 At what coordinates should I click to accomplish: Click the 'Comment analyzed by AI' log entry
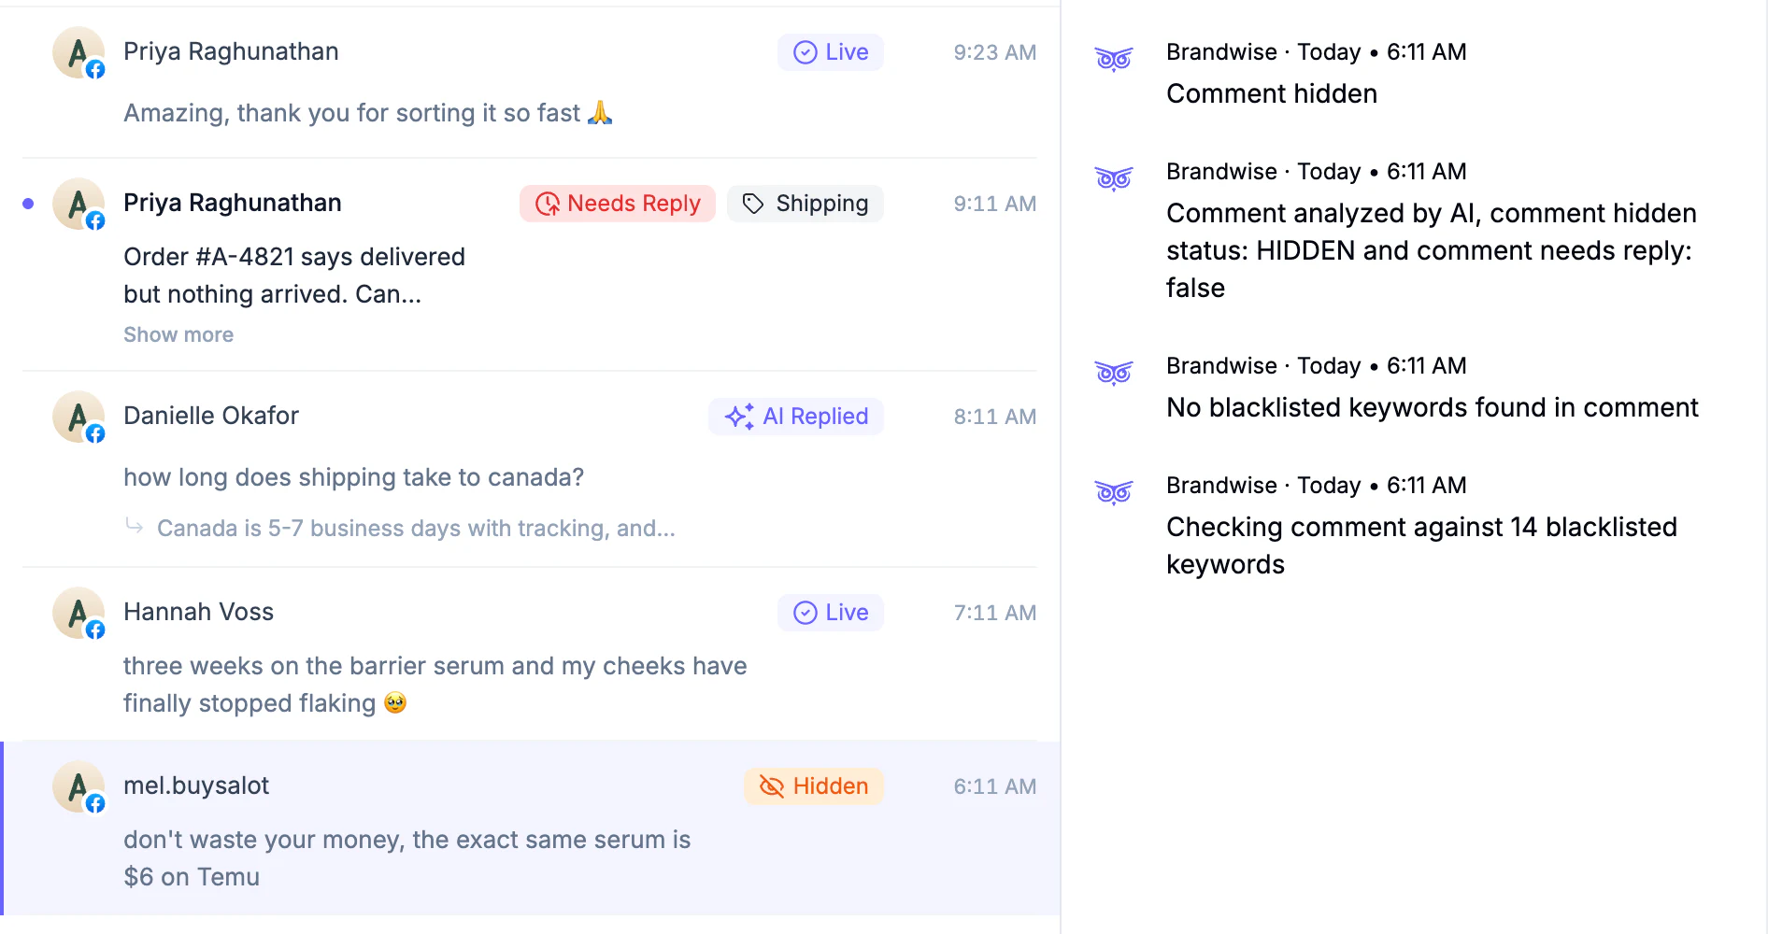coord(1431,250)
